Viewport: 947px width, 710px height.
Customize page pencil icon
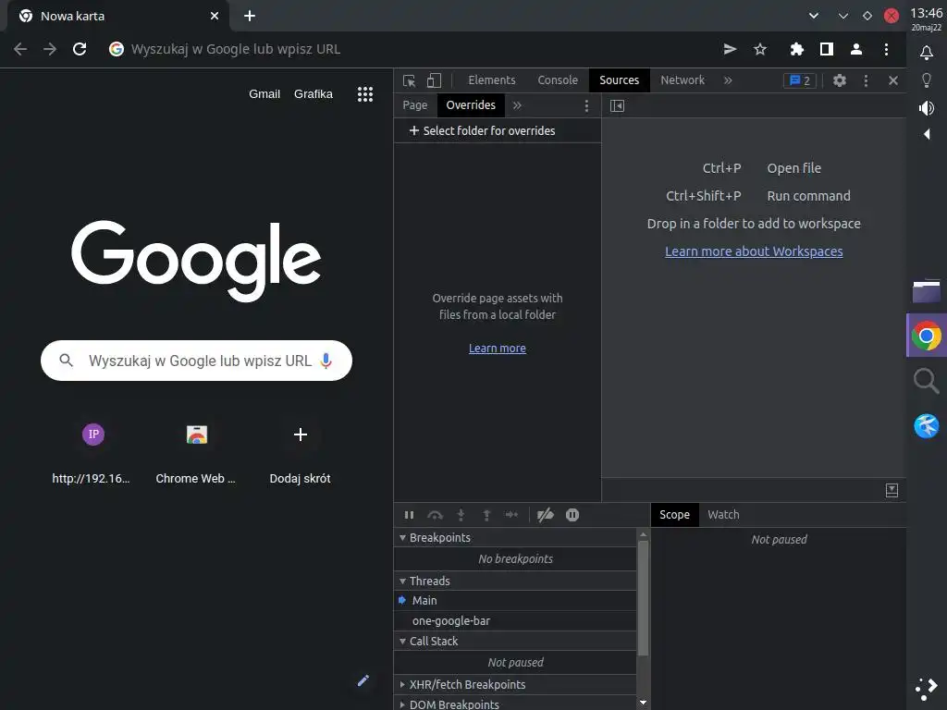tap(363, 681)
